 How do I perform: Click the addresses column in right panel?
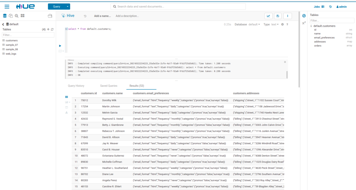click(320, 42)
